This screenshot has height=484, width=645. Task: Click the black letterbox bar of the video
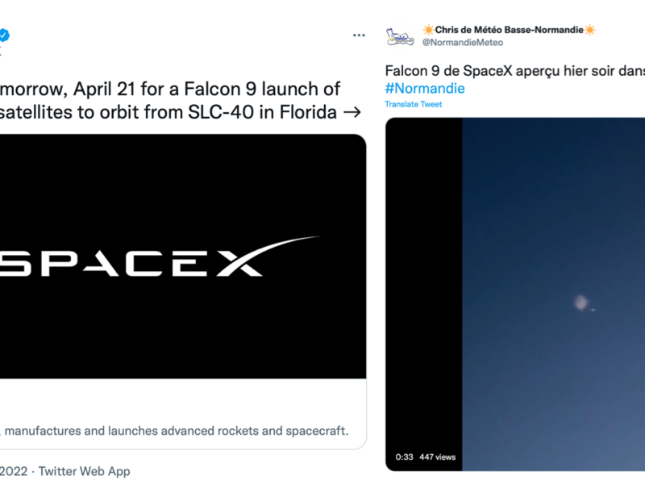tap(423, 282)
